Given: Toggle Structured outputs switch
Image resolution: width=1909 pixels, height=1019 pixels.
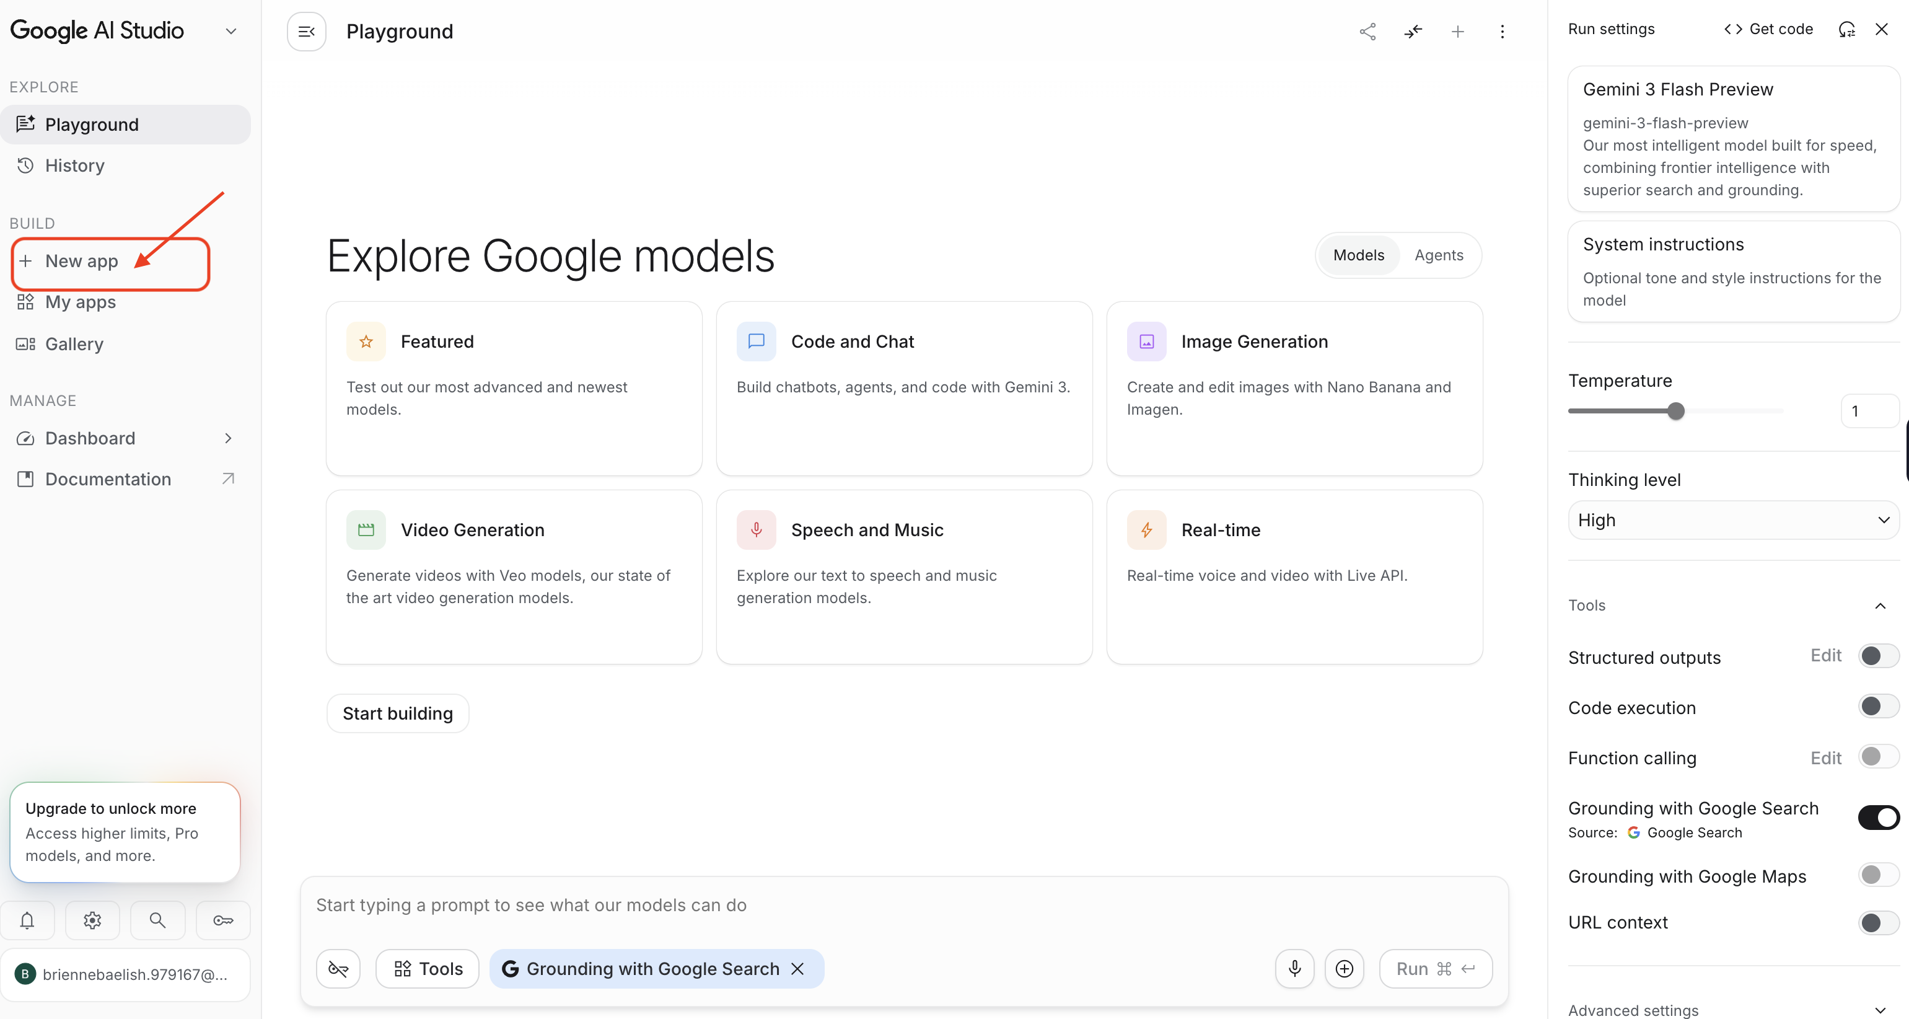Looking at the screenshot, I should click(x=1878, y=656).
